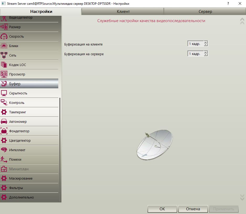Image resolution: width=246 pixels, height=214 pixels.
Task: Increase server buffering frame count
Action: [206, 52]
